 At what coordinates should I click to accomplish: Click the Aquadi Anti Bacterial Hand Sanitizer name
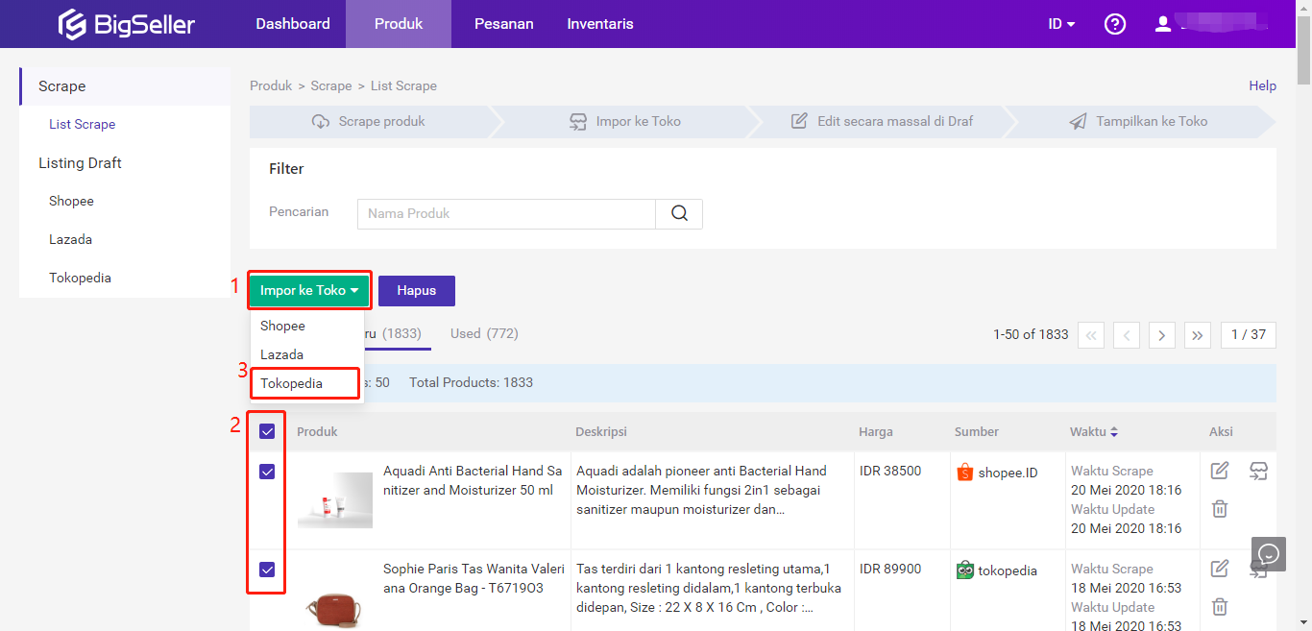(473, 480)
